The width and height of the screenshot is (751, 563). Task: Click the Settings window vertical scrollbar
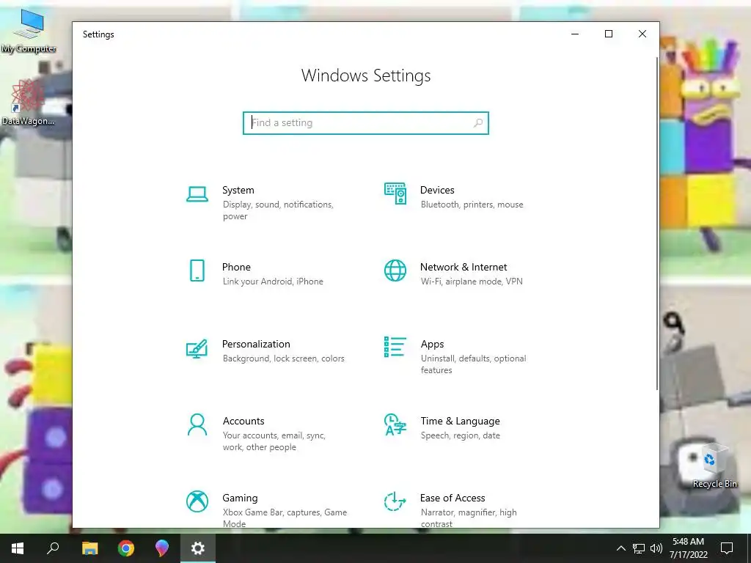coord(656,224)
